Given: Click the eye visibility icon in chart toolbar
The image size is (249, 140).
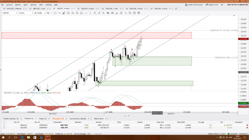Looking at the screenshot, I should 112,13.
